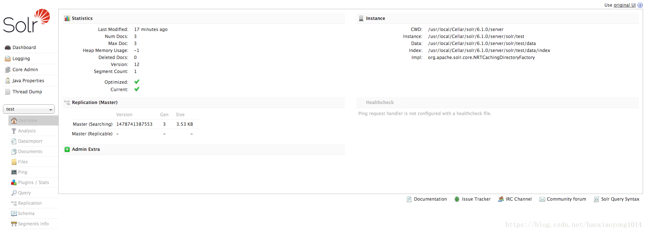Click the Optimized green checkmark
This screenshot has height=232, width=646.
[x=137, y=82]
